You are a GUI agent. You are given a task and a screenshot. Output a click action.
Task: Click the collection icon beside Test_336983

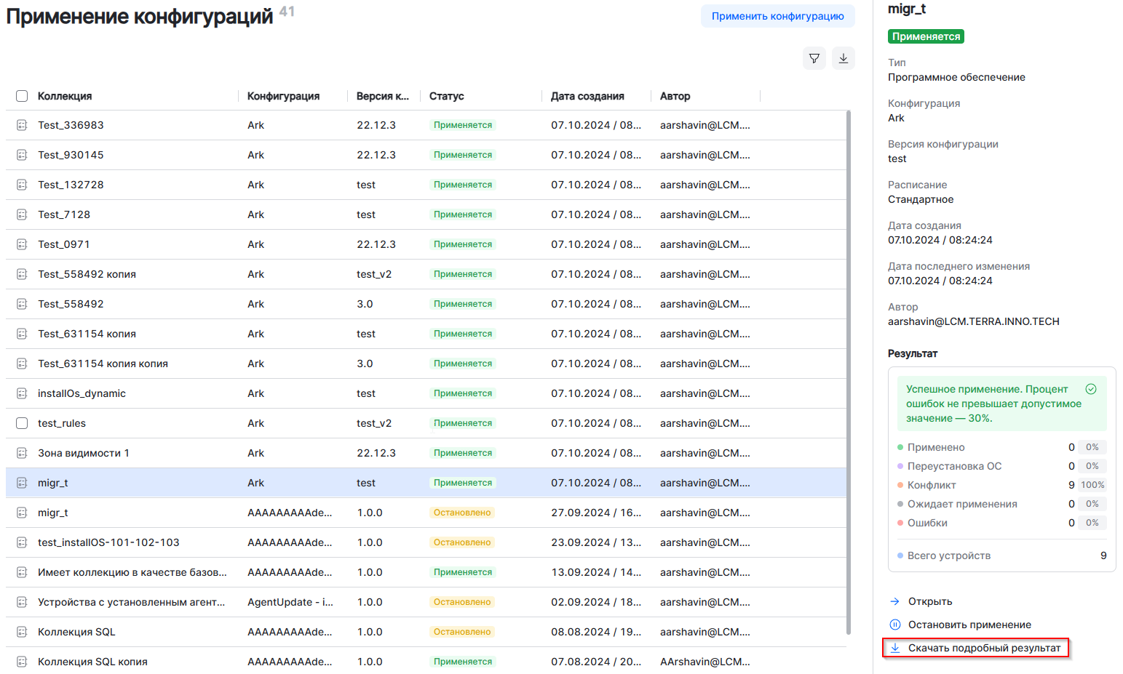(x=22, y=125)
